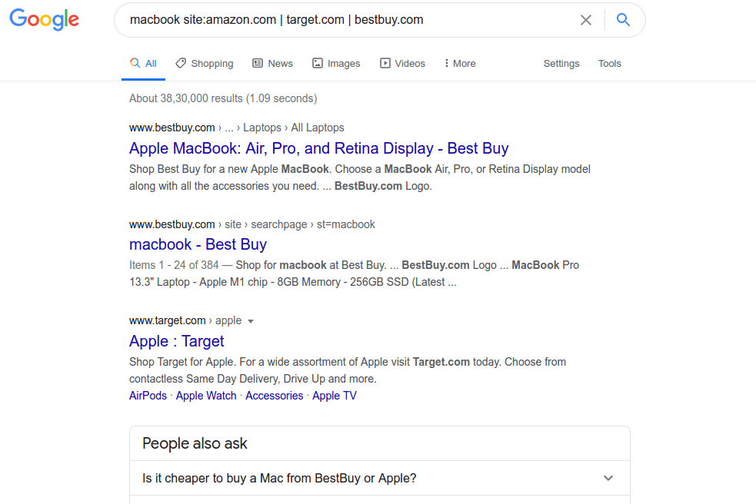Select the All results tab
This screenshot has height=504, width=756.
[x=143, y=63]
